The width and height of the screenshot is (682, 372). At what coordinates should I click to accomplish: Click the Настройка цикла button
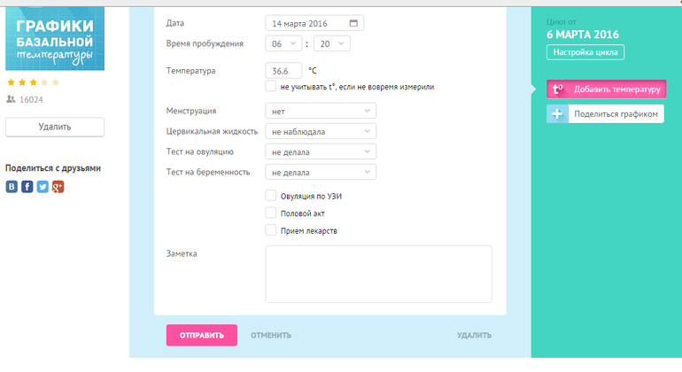(x=585, y=52)
